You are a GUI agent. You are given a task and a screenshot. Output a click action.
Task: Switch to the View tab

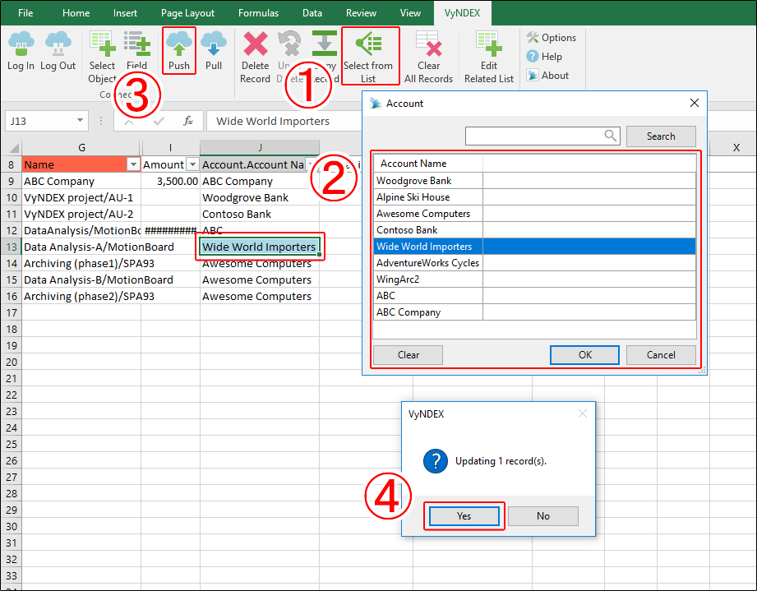[x=410, y=13]
